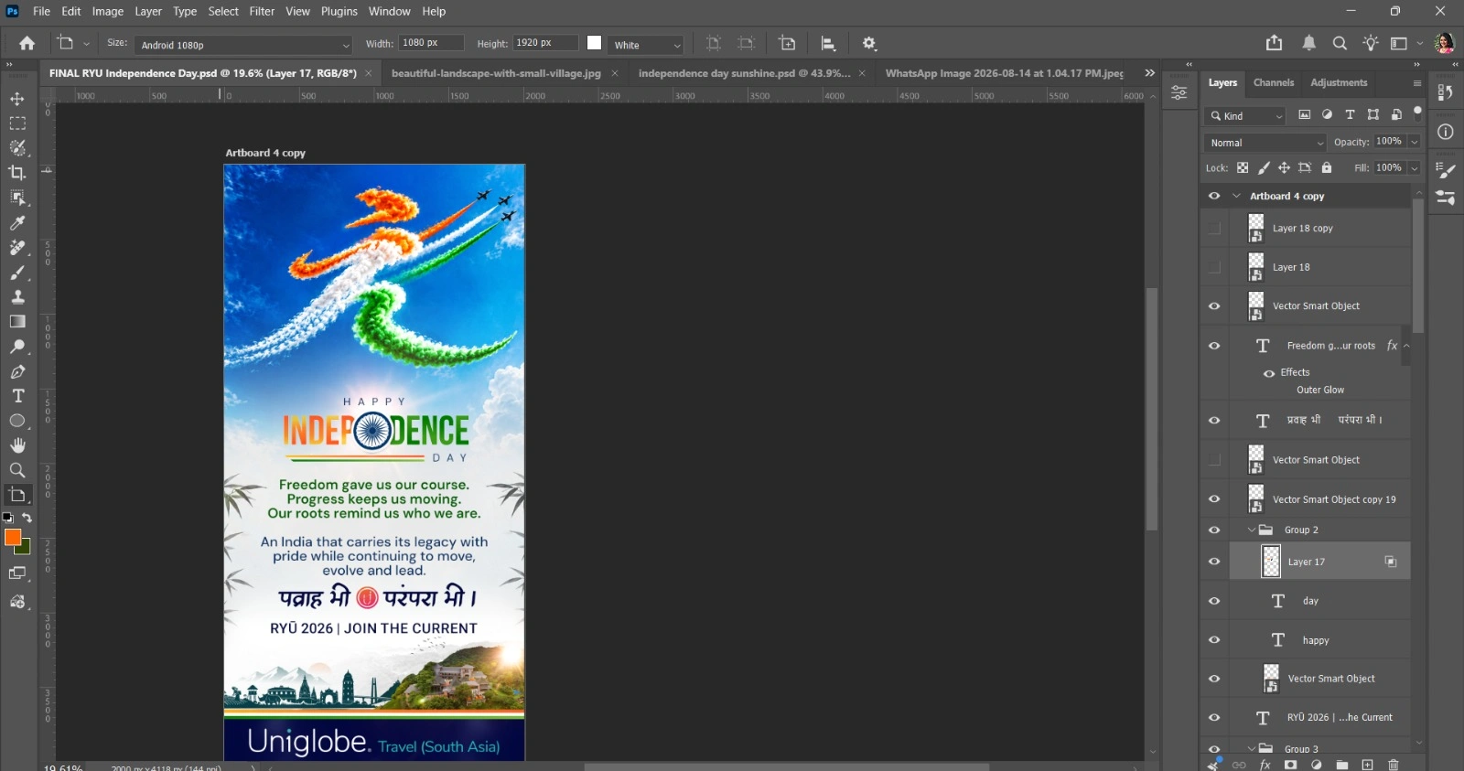
Task: Hide the Group 2 layer group
Action: (x=1214, y=530)
